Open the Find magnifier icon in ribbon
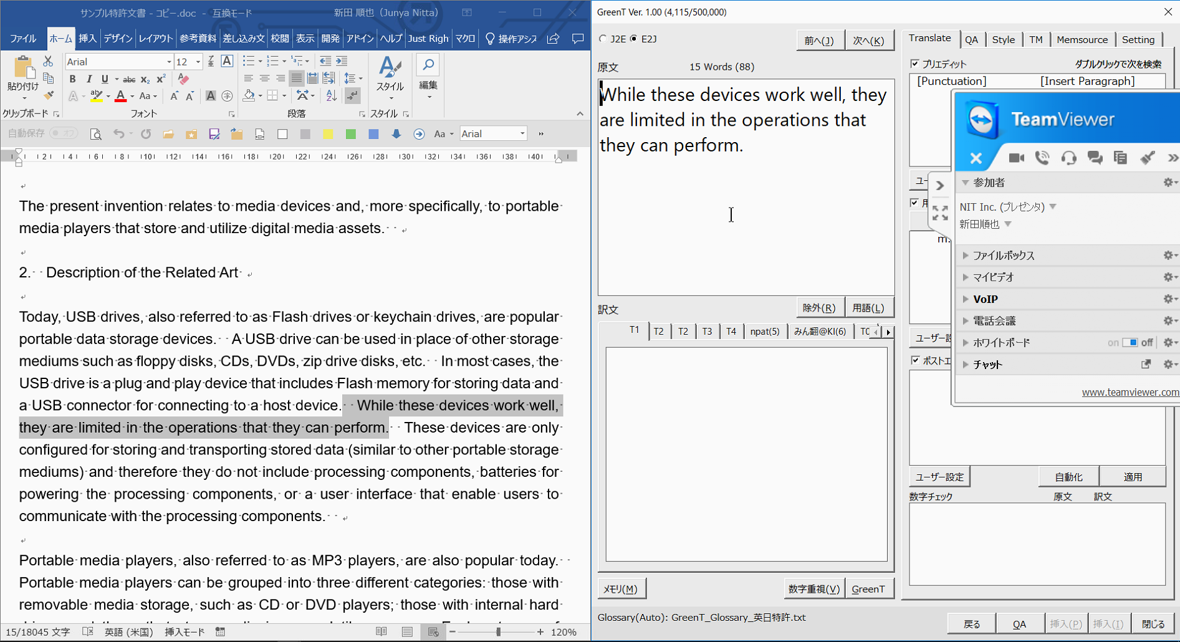The image size is (1180, 642). pos(428,65)
